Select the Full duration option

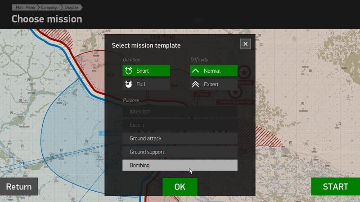(x=146, y=84)
